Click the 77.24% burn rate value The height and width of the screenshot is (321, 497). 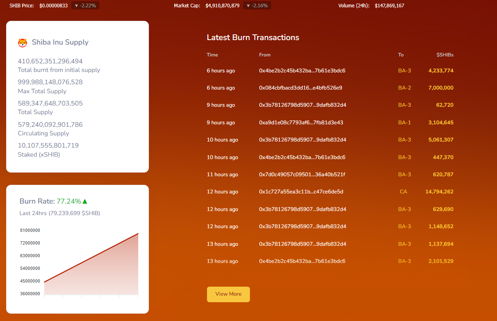69,201
